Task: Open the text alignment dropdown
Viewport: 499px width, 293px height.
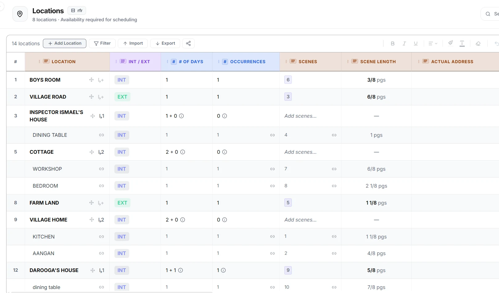Action: coord(433,43)
